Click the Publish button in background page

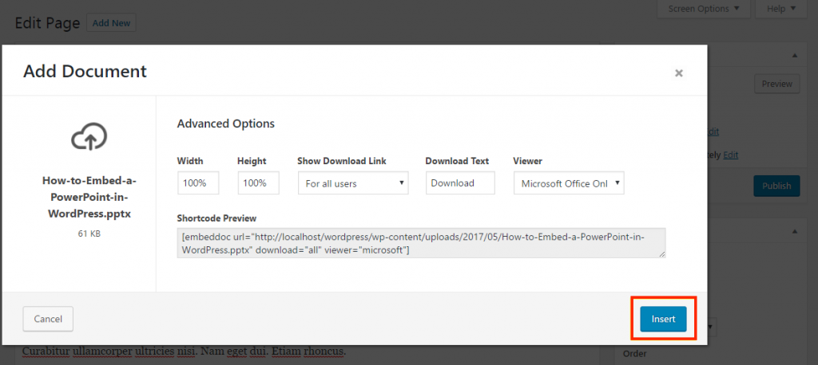tap(776, 186)
